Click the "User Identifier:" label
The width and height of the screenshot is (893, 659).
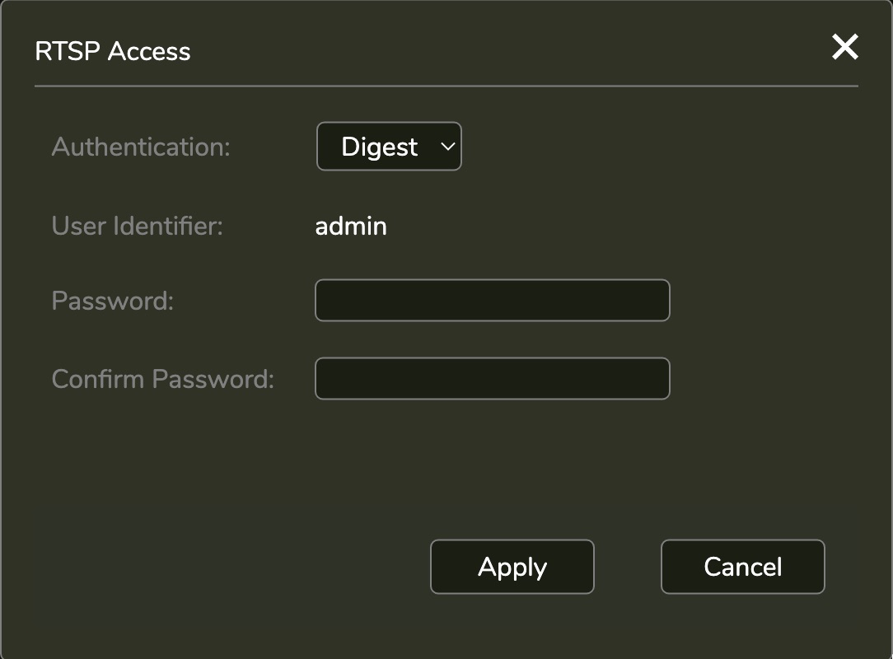137,226
